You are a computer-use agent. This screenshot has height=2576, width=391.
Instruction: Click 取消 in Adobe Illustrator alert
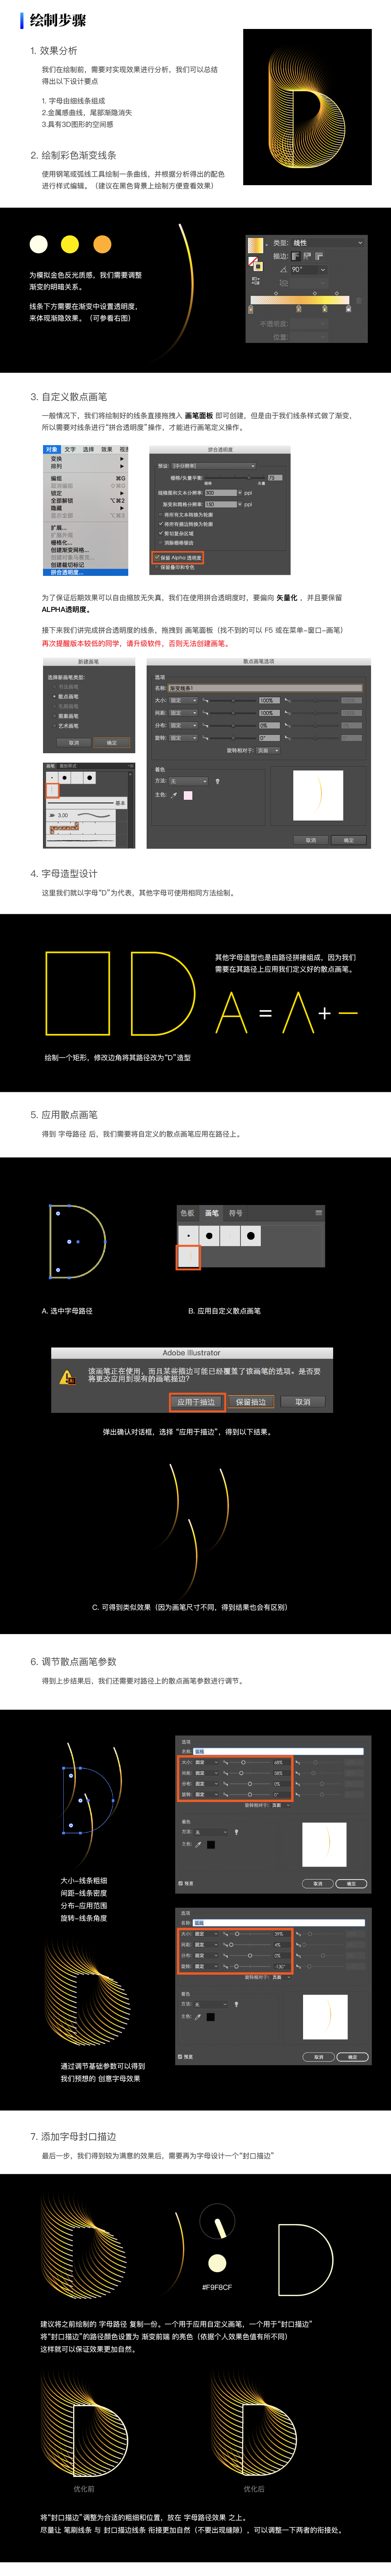(x=303, y=1402)
